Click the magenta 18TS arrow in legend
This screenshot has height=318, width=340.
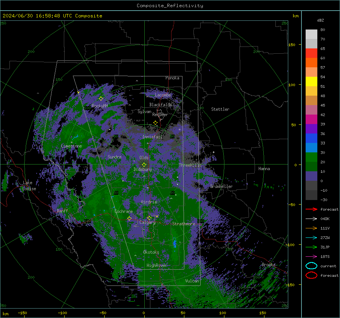click(x=311, y=257)
